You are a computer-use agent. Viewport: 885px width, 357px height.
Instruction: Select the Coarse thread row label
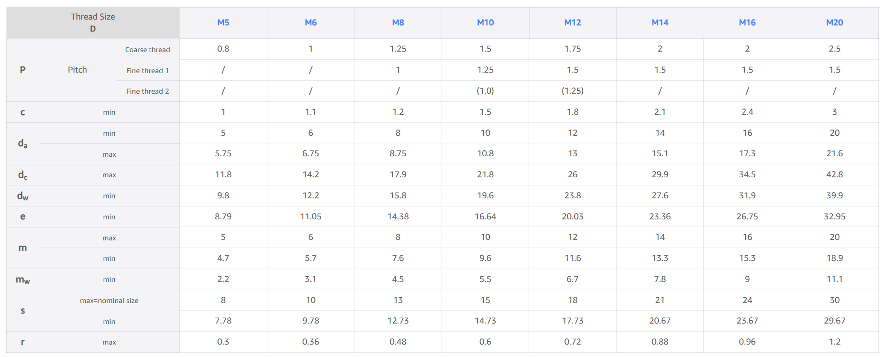(147, 50)
